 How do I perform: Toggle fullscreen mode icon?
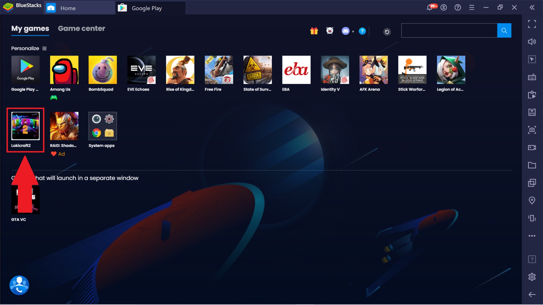[532, 24]
